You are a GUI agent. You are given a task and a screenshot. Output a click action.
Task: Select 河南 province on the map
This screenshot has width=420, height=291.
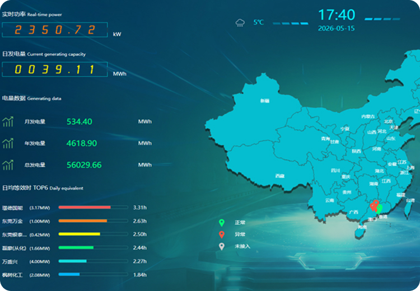[x=377, y=149]
